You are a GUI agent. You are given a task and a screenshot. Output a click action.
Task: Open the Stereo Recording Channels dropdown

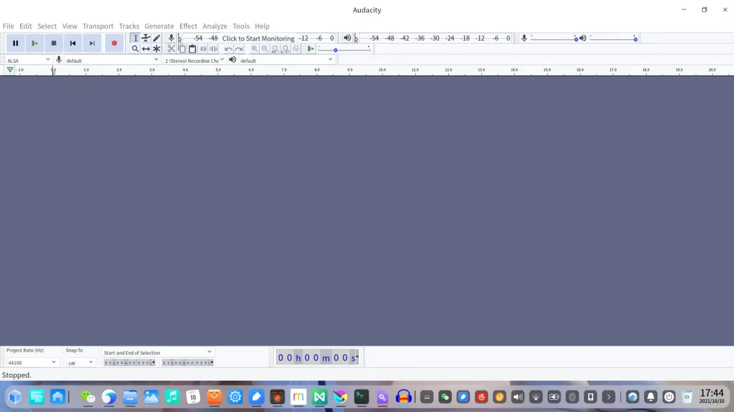click(194, 60)
